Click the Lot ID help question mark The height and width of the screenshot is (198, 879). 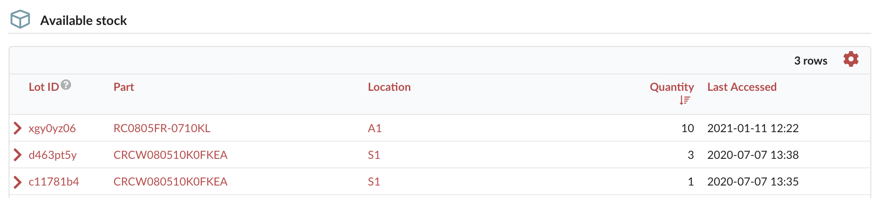tap(66, 85)
